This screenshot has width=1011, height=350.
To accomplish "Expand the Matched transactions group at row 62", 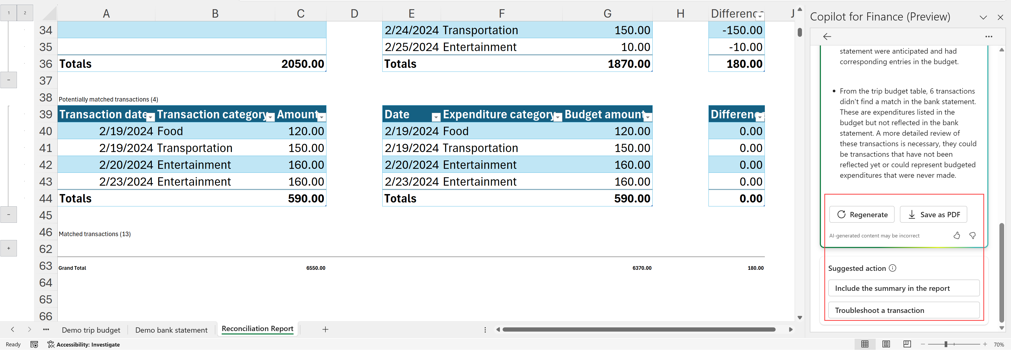I will [x=9, y=248].
